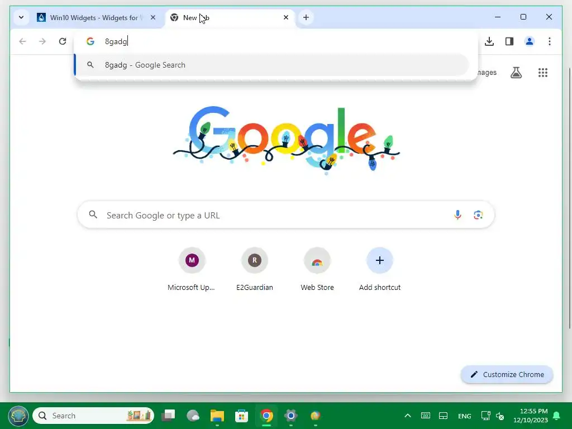
Task: Show hidden system tray icons
Action: (x=408, y=416)
